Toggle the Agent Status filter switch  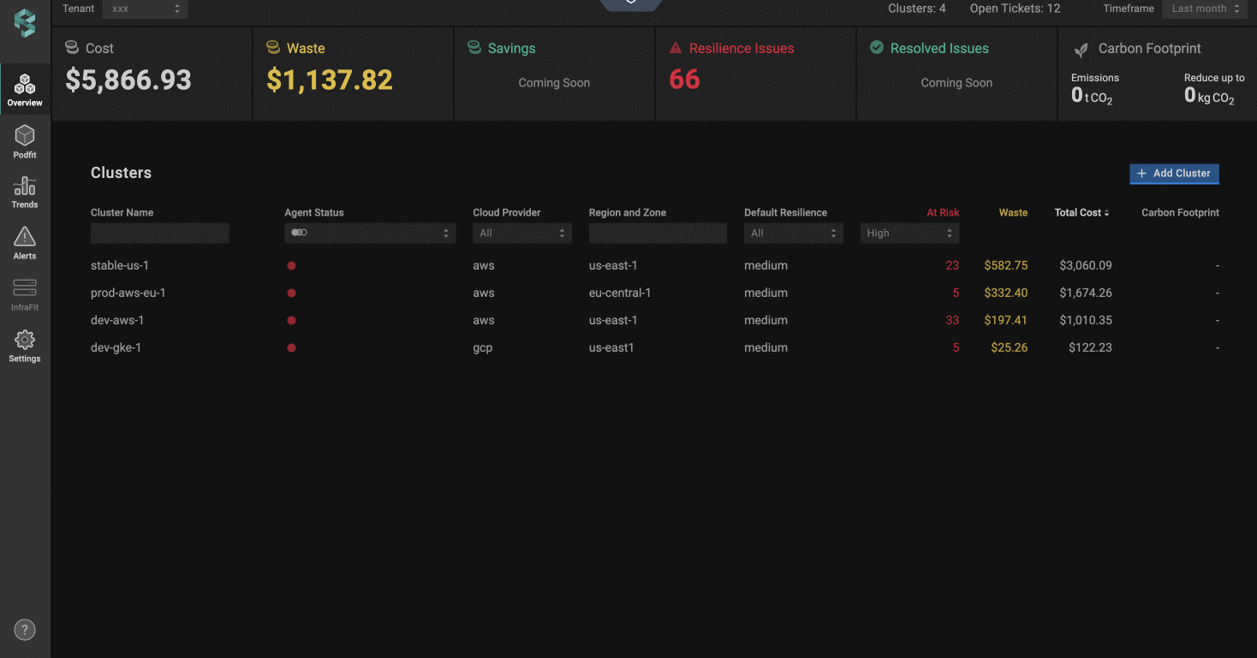point(299,233)
